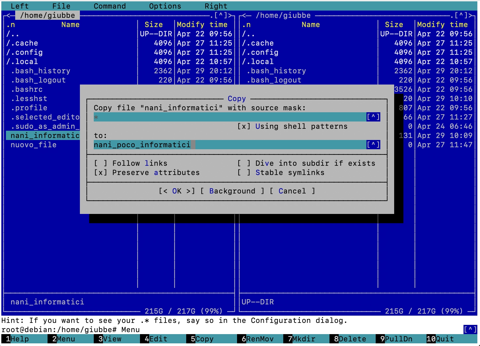Toggle Using shell patterns checkbox
The image size is (480, 346).
point(244,126)
